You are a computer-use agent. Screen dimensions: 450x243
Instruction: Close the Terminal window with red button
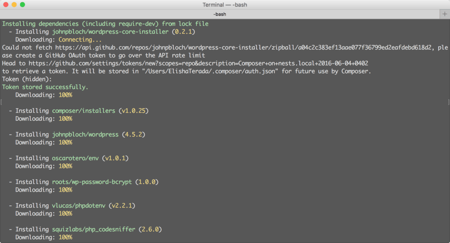6,4
